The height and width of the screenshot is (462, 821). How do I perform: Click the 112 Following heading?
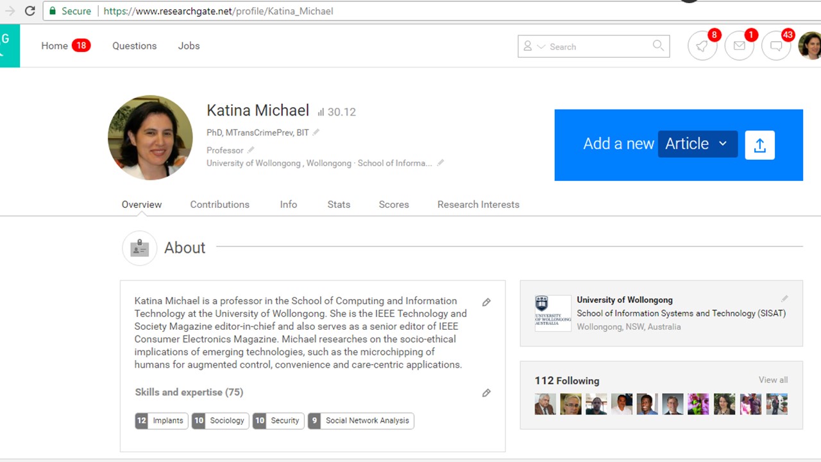point(567,381)
